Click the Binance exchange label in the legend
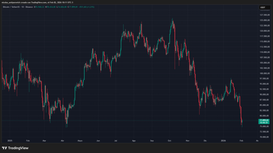The height and width of the screenshot is (153, 273). click(29, 8)
